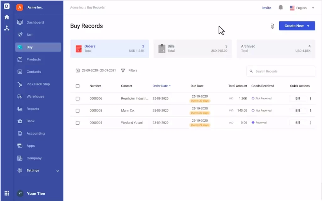322x201 pixels.
Task: Go to home via house icon
Action: click(7, 17)
